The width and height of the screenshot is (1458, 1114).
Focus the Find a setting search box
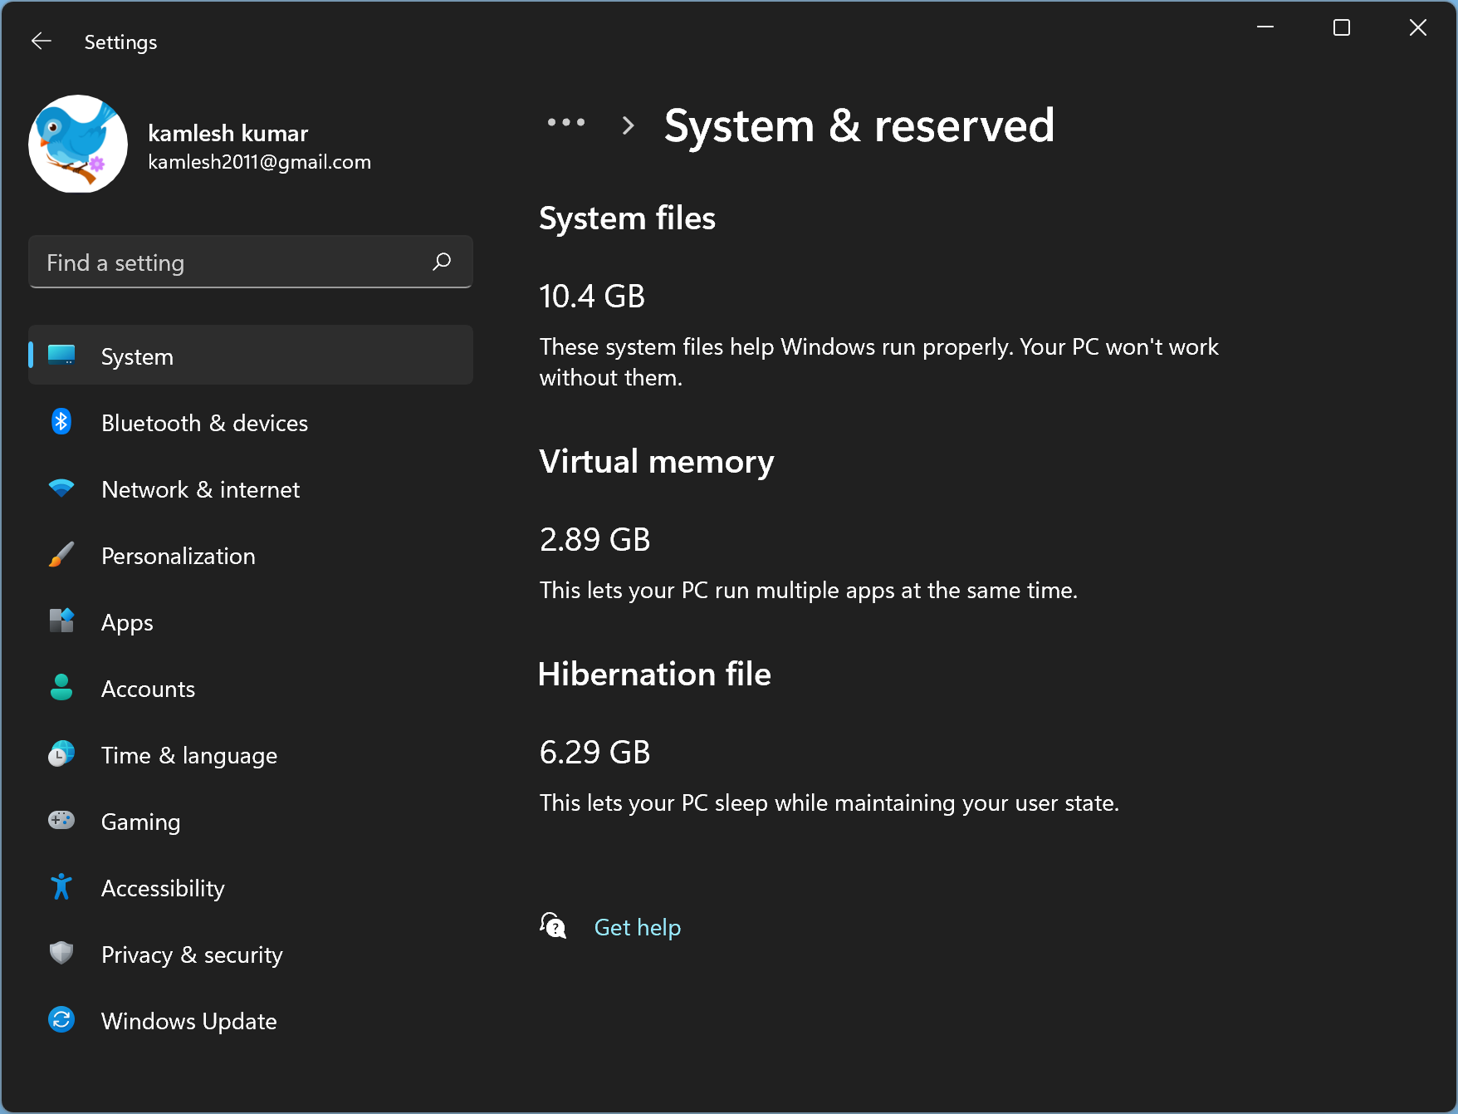[232, 263]
